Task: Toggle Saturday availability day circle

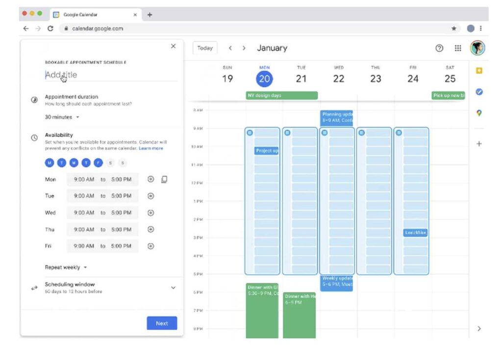Action: pyautogui.click(x=110, y=163)
